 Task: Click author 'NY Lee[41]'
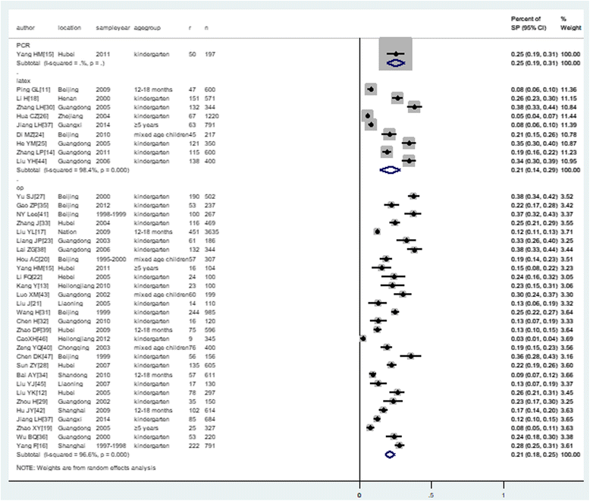(x=33, y=214)
